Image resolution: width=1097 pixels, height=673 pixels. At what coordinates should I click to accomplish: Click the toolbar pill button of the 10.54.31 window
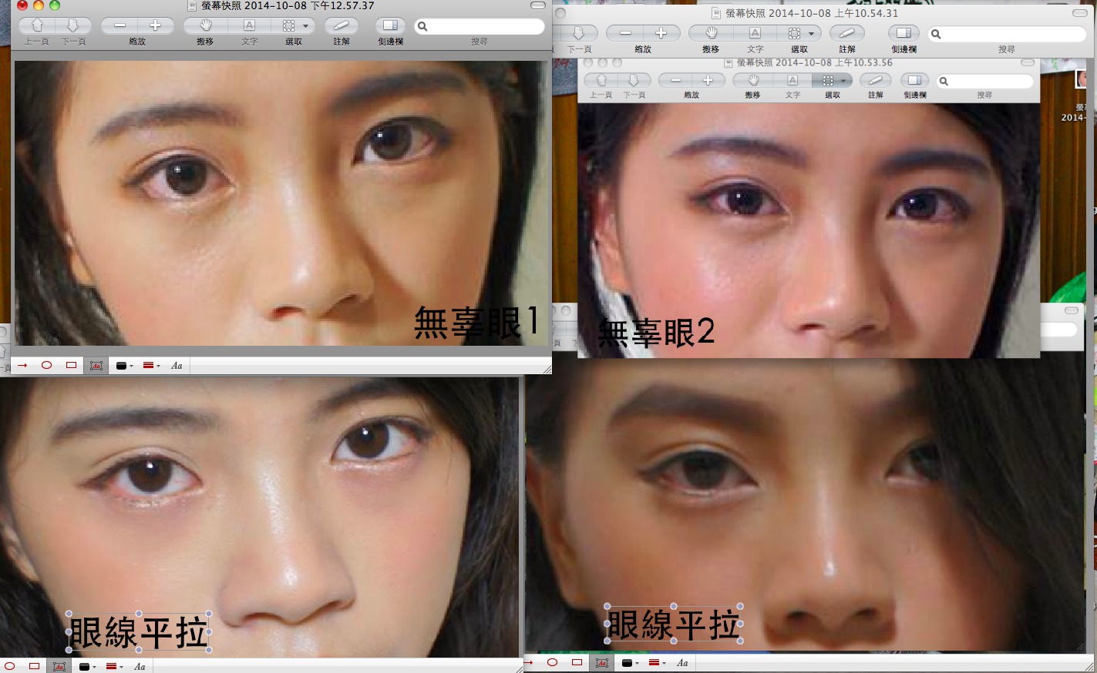[x=1080, y=13]
